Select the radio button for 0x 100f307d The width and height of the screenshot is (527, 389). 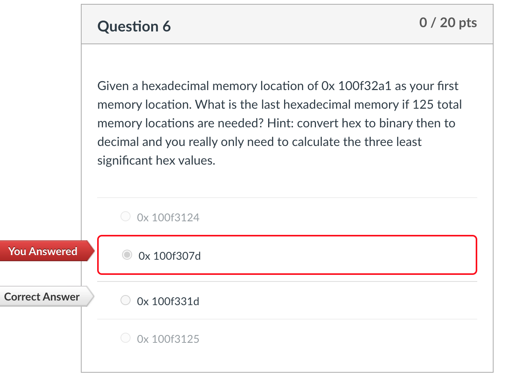[127, 255]
